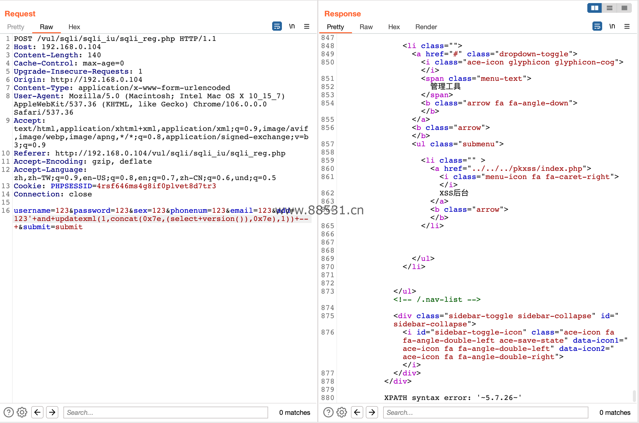Screen dimensions: 639x423
Task: Open the Request Pretty tab
Action: (x=16, y=27)
